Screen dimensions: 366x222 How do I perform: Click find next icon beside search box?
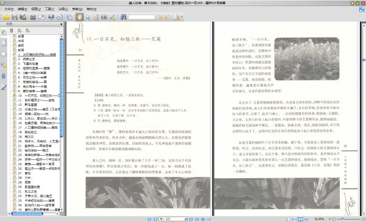point(167,17)
